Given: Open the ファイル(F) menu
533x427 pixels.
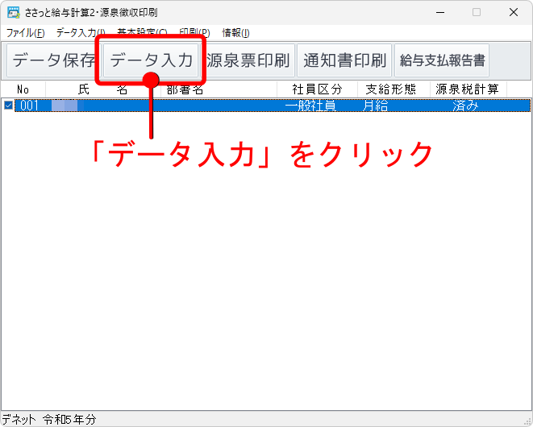Looking at the screenshot, I should point(25,33).
